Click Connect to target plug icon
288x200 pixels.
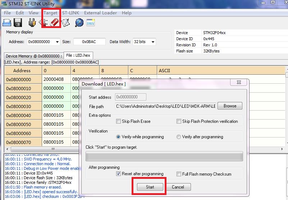32,23
